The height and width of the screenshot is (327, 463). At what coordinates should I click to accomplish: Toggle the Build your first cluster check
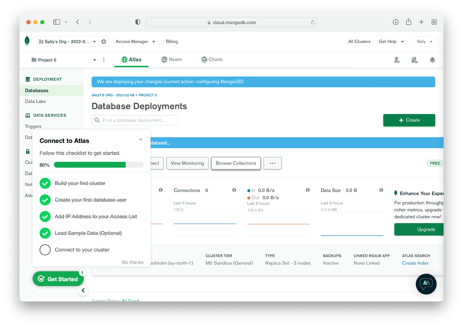click(x=45, y=183)
